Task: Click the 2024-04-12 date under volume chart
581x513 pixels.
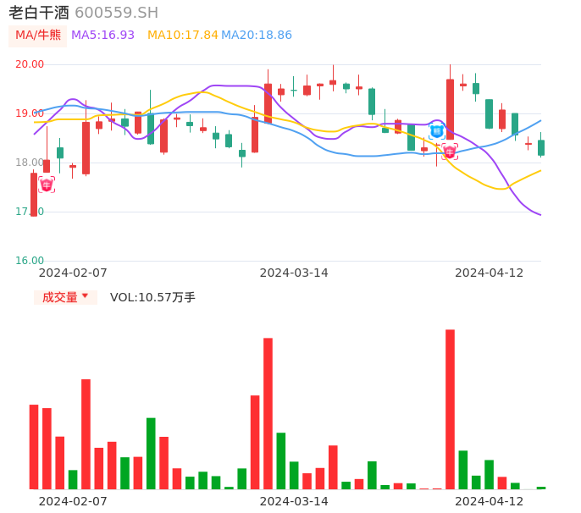Action: 489,501
